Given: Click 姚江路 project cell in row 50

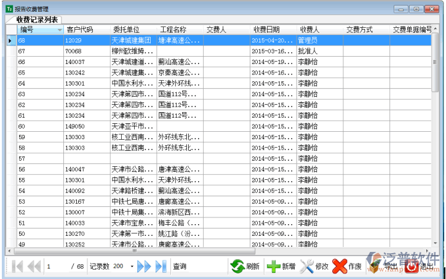Looking at the screenshot, I should pos(180,234).
